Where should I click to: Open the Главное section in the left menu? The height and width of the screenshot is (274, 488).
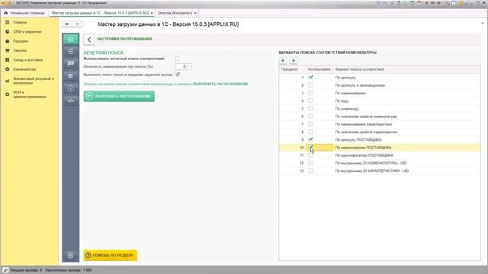coord(20,22)
